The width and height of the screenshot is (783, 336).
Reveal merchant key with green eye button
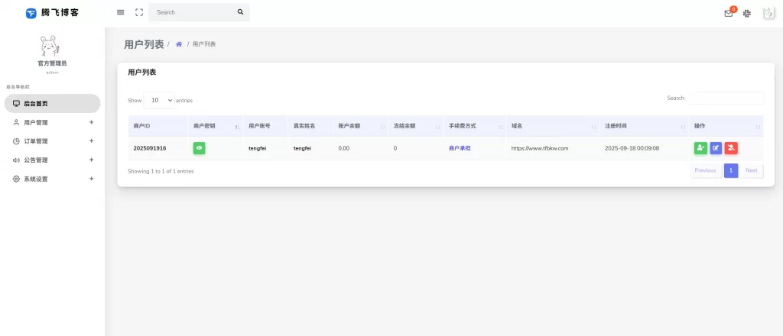tap(199, 148)
